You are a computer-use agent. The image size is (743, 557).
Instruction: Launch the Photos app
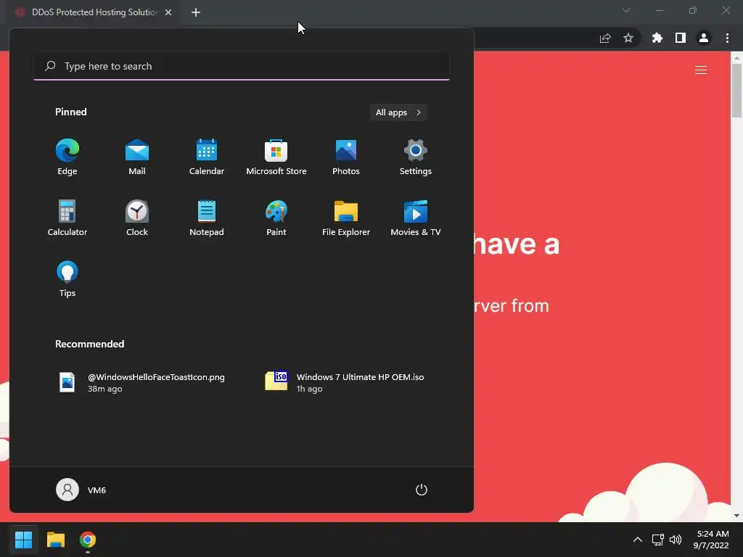click(346, 157)
